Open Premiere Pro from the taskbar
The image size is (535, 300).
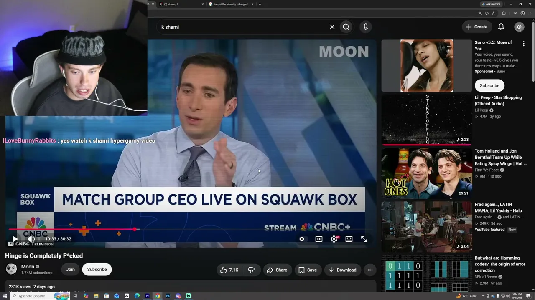pos(147,296)
